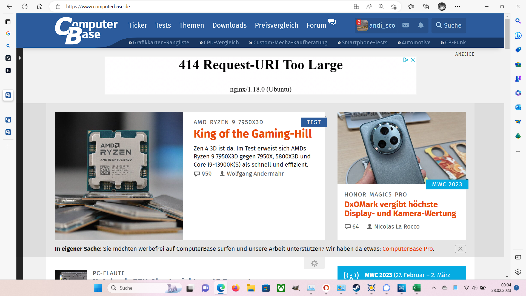The width and height of the screenshot is (526, 296).
Task: Open the Tests menu item
Action: [163, 25]
